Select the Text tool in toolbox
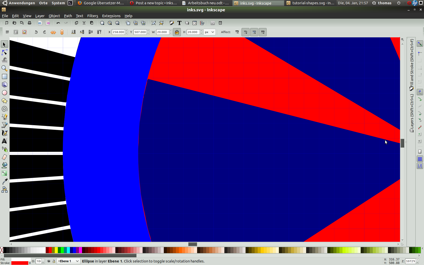424x265 pixels. (5, 141)
